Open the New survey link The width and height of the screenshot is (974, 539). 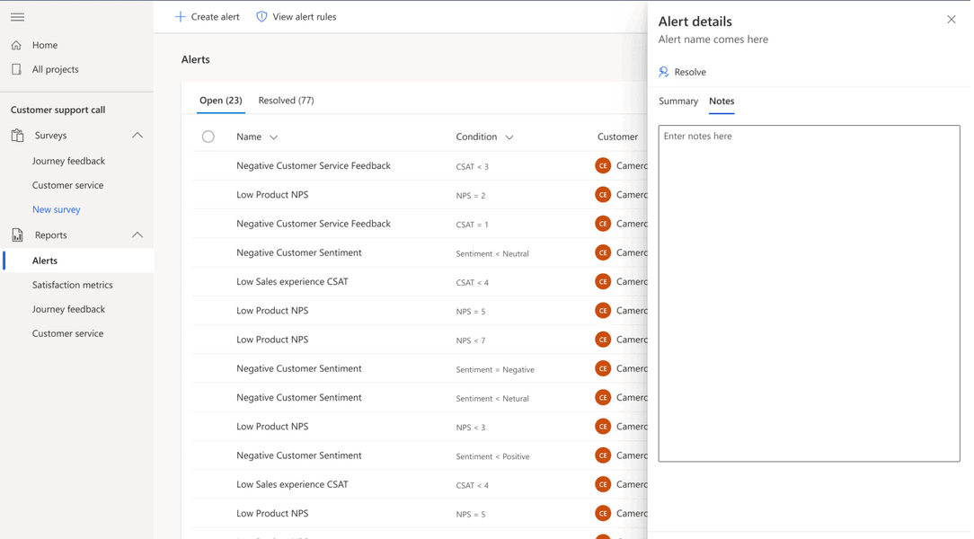pos(57,209)
